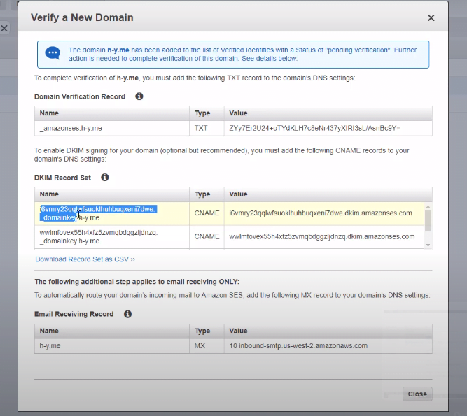Download Record Set as CSV
Viewport: 467px width, 416px height.
pos(85,259)
